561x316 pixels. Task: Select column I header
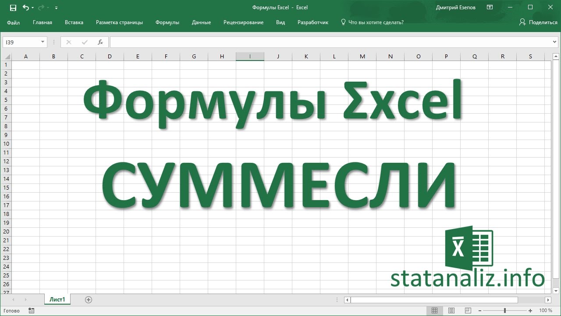click(250, 56)
